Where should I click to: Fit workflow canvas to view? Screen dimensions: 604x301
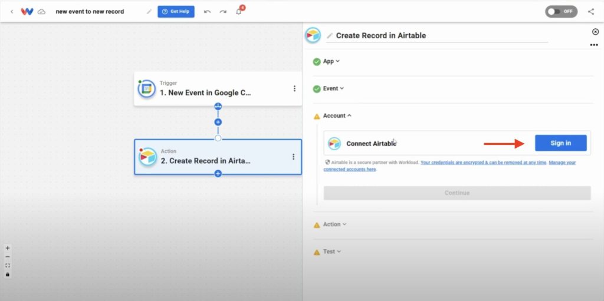click(x=8, y=266)
